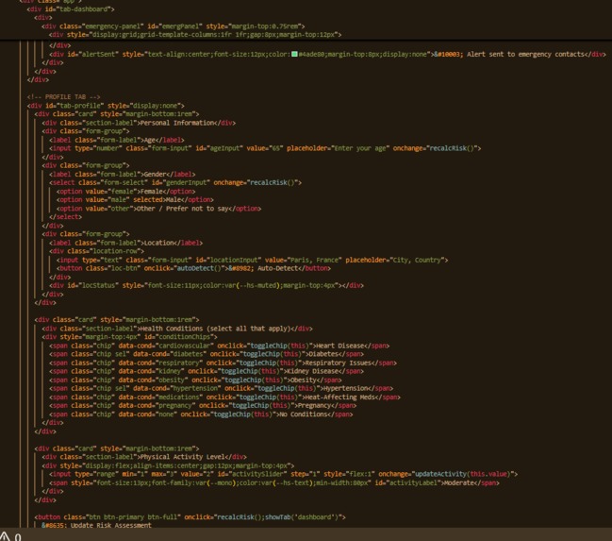Click the problems count 0 in status bar
Viewport: 612px width, 541px height.
pyautogui.click(x=18, y=537)
